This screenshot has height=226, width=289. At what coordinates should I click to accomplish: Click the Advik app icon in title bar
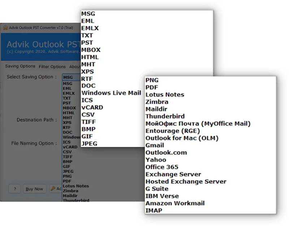(5, 28)
